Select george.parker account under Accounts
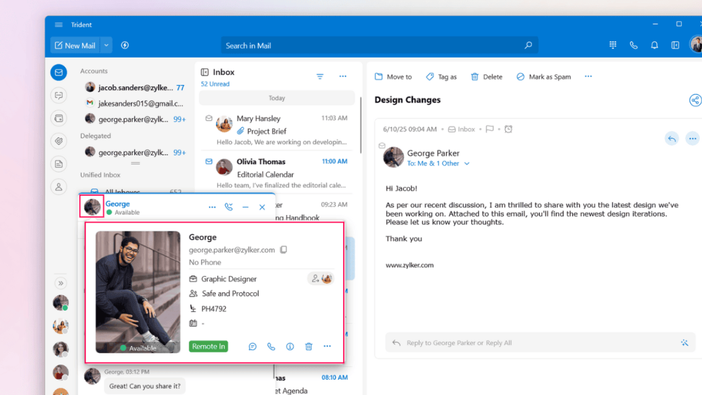702x395 pixels. pos(134,119)
